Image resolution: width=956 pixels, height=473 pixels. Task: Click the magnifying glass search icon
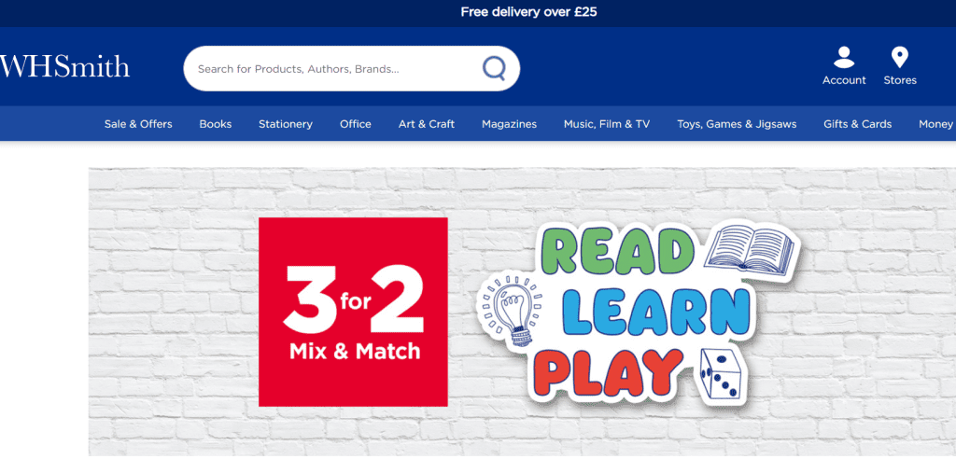click(494, 68)
